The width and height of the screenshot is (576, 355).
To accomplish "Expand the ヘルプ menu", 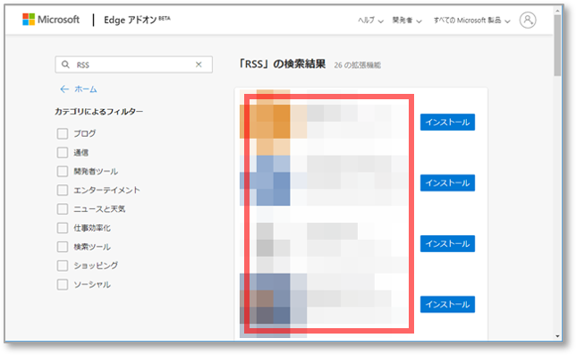I will point(370,21).
